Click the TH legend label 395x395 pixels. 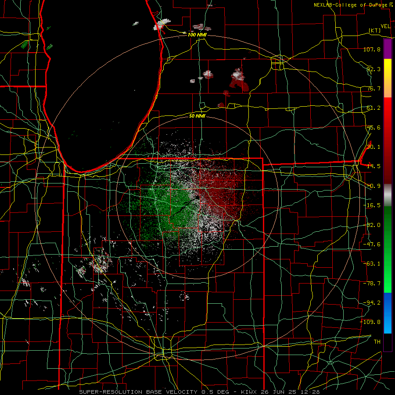point(377,342)
